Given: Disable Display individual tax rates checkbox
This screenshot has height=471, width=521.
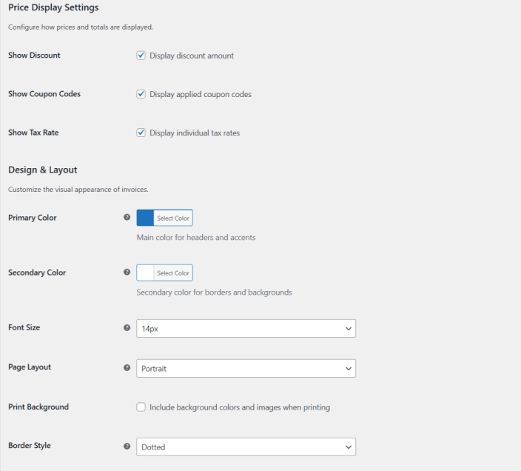Looking at the screenshot, I should coord(141,133).
